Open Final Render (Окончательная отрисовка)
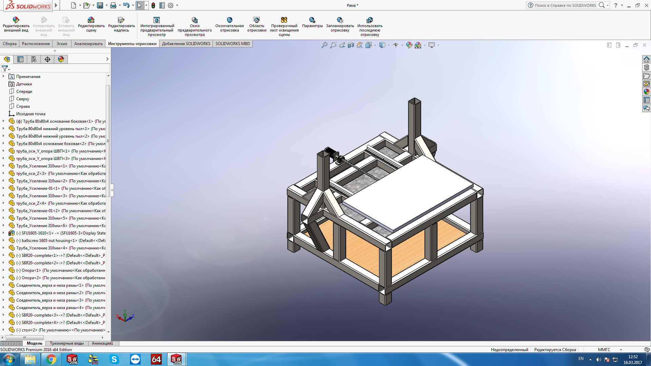Image resolution: width=651 pixels, height=366 pixels. click(230, 20)
